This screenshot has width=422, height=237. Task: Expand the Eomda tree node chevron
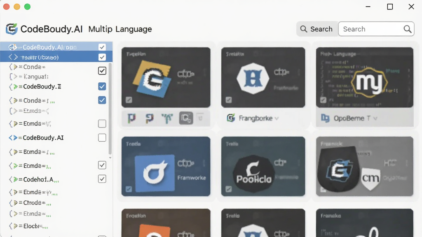pyautogui.click(x=13, y=123)
